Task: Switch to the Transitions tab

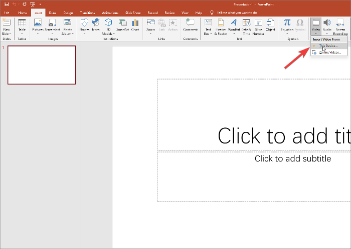Action: [88, 12]
